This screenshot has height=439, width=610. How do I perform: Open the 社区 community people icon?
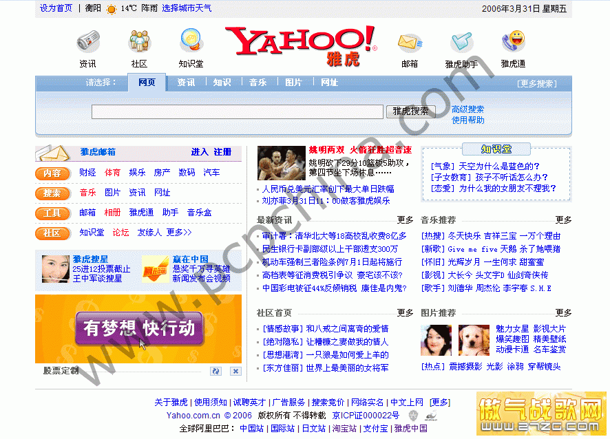coord(139,41)
